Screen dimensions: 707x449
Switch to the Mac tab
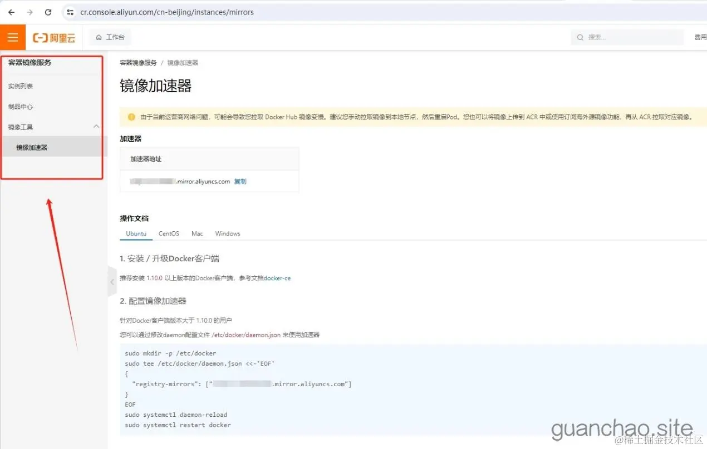pos(197,233)
